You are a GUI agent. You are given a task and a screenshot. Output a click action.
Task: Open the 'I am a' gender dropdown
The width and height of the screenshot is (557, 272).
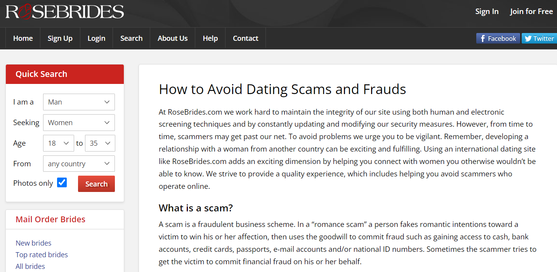pyautogui.click(x=79, y=102)
